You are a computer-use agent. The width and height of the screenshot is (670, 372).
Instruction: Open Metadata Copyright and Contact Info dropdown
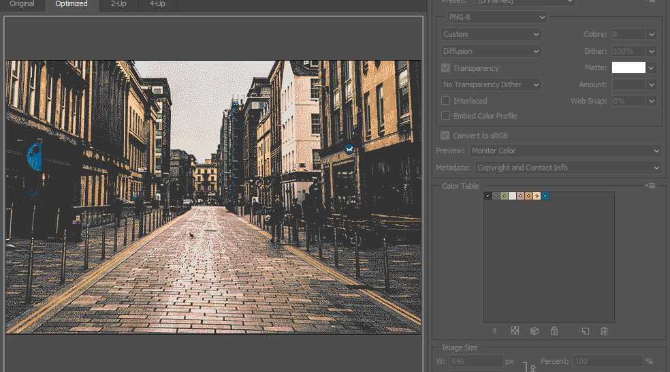[x=568, y=168]
